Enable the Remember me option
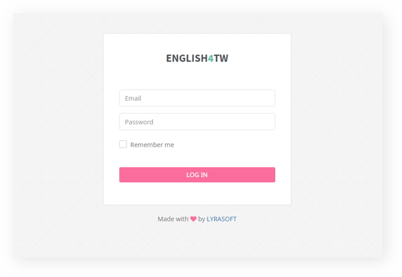This screenshot has height=277, width=402. pos(123,145)
